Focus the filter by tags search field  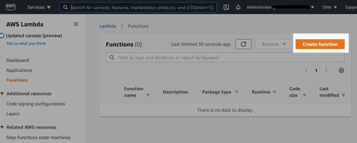point(225,58)
